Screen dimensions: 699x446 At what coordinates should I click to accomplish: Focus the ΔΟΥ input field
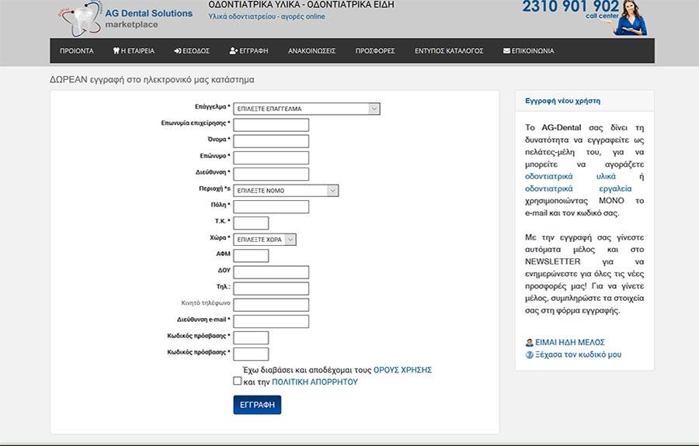point(271,272)
